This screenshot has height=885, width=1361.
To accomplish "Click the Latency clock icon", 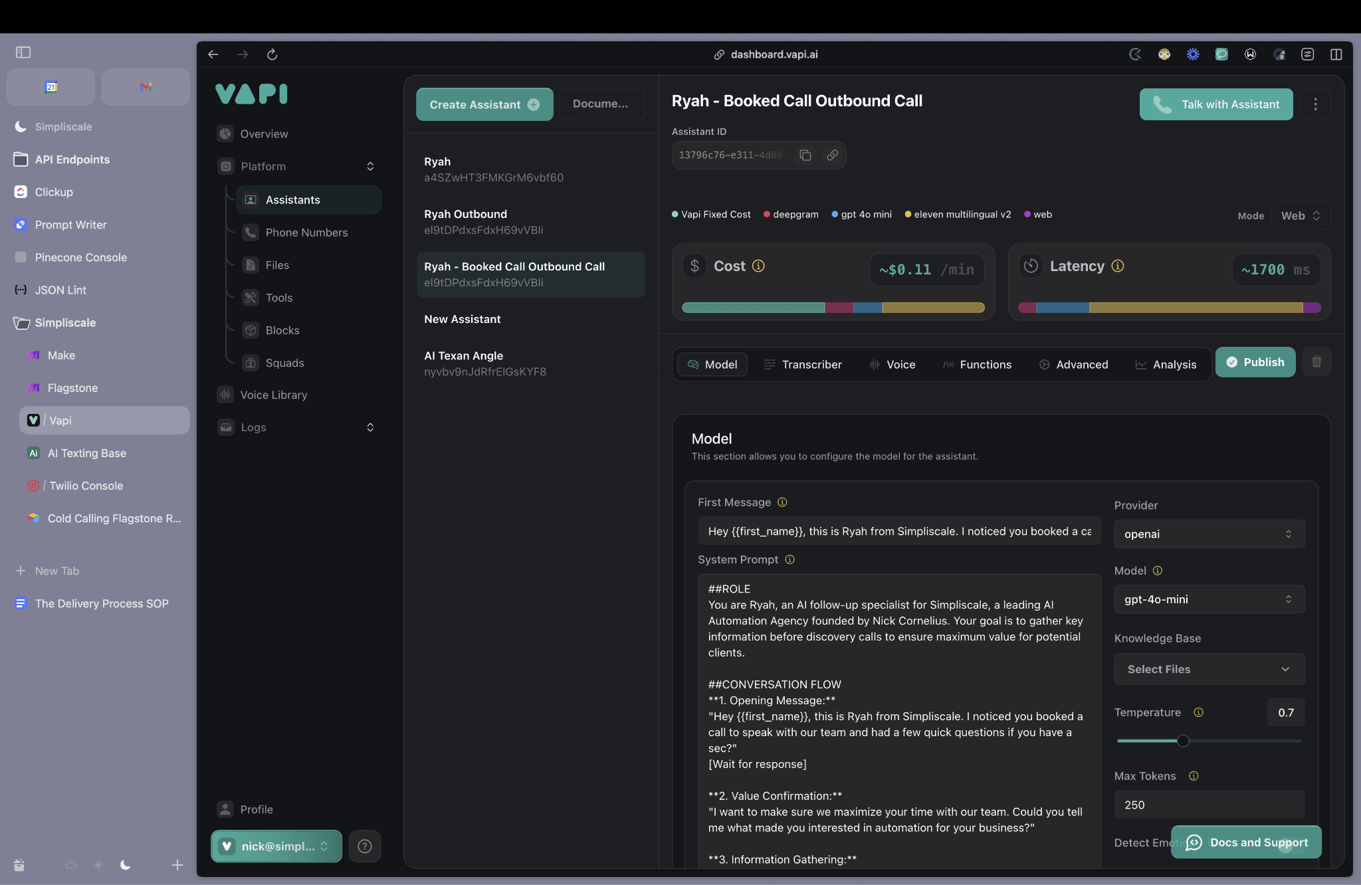I will click(1031, 266).
